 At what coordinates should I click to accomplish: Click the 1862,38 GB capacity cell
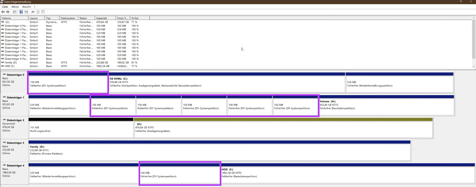(103, 66)
